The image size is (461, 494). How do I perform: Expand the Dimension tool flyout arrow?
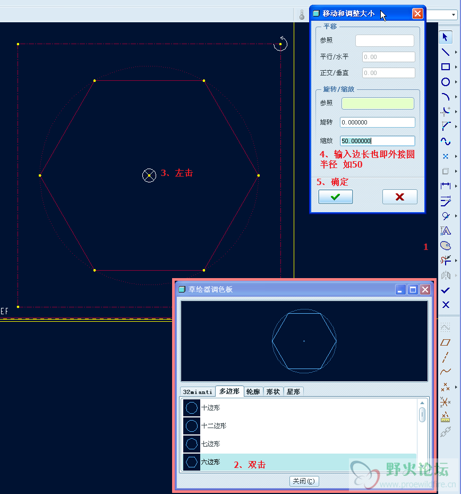[x=456, y=186]
